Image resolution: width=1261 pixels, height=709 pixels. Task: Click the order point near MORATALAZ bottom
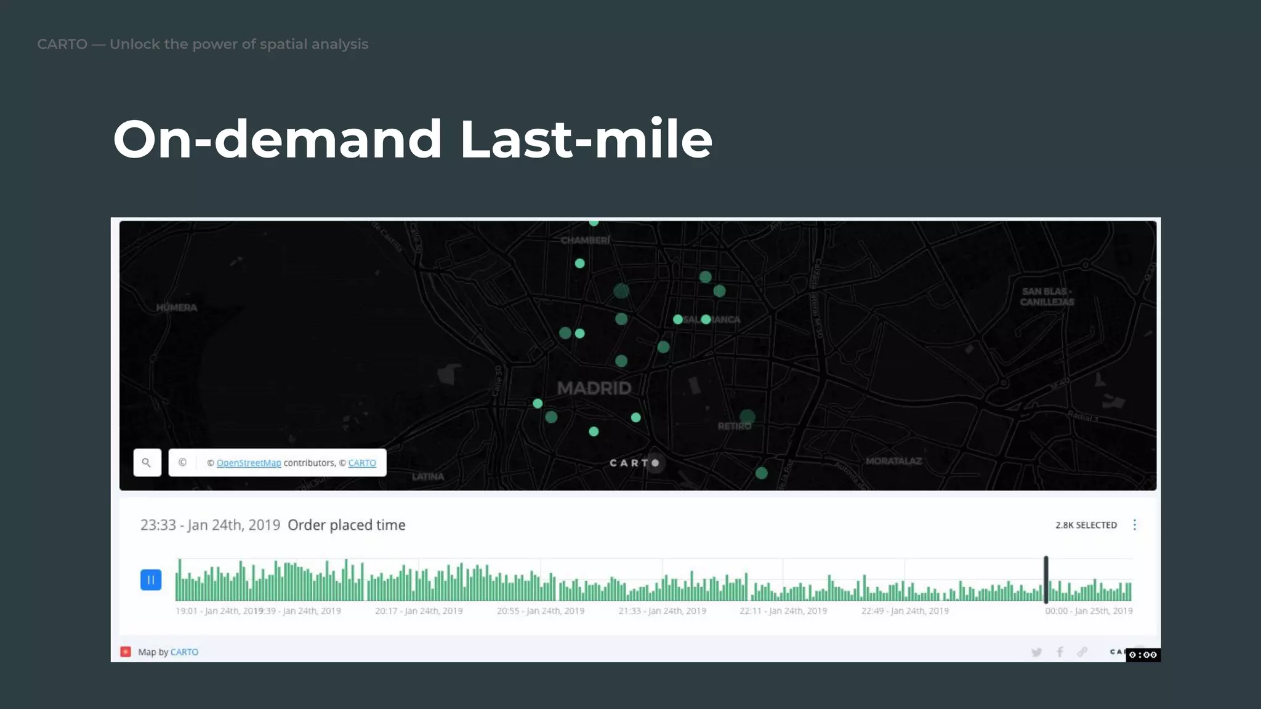762,473
